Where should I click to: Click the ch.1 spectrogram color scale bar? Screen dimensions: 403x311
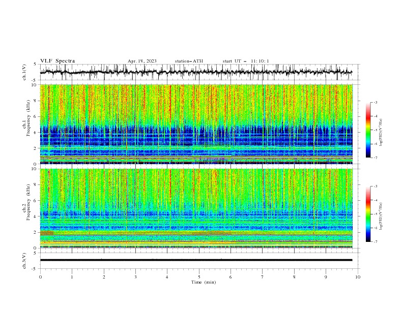[368, 130]
